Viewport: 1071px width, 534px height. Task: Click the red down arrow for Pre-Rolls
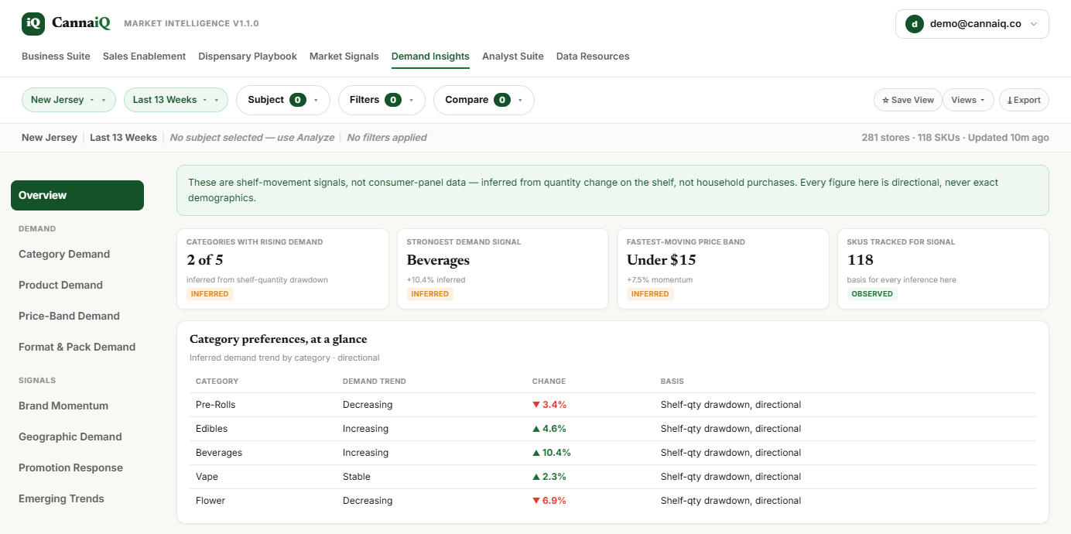pyautogui.click(x=535, y=405)
